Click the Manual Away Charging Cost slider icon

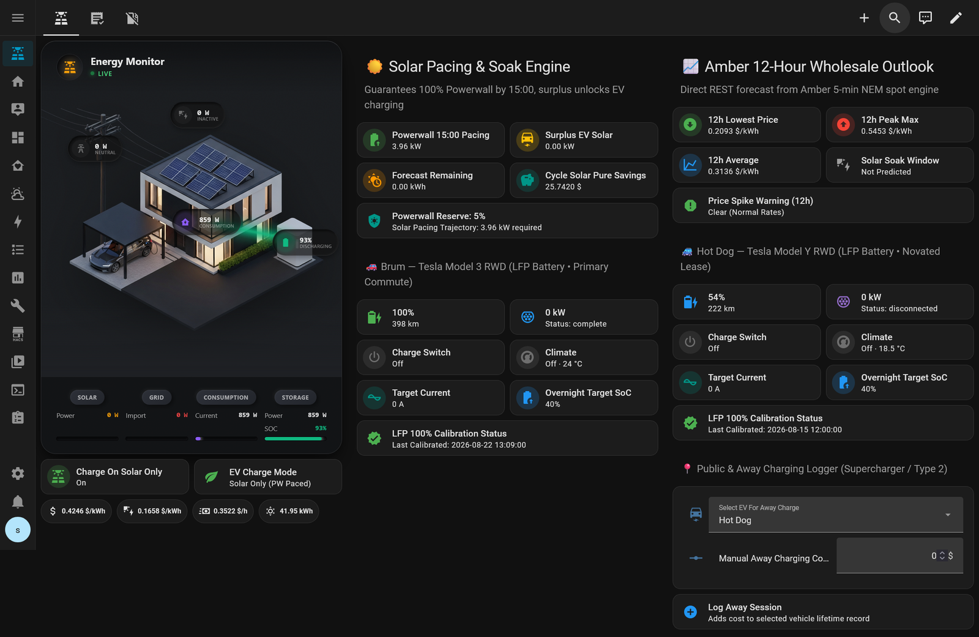point(696,558)
